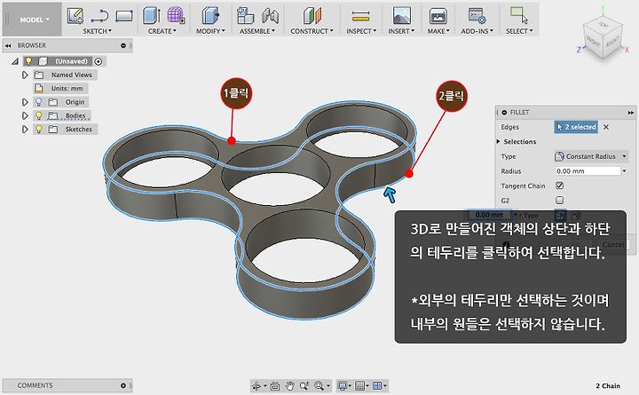
Task: Open the MAKE menu label
Action: (438, 31)
